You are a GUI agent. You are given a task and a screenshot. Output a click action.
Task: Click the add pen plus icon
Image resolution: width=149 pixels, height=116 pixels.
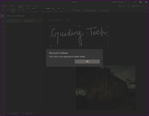[x=68, y=10]
